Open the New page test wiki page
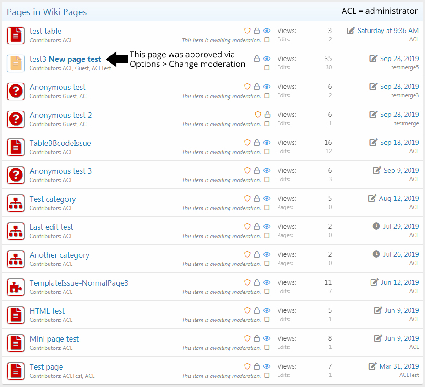Screen dimensions: 425x387 75,59
